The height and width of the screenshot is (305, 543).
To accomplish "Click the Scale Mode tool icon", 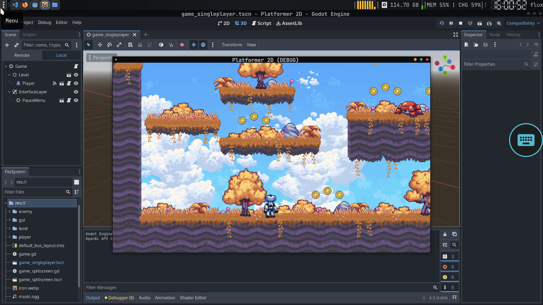I will 119,45.
